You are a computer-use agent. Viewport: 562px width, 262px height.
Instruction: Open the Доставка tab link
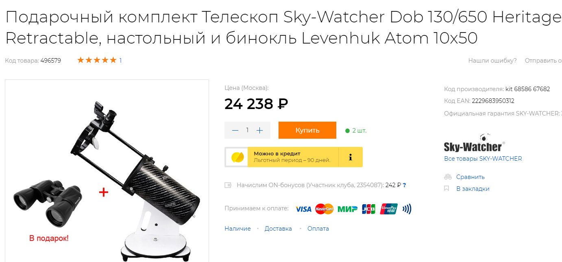coord(278,229)
